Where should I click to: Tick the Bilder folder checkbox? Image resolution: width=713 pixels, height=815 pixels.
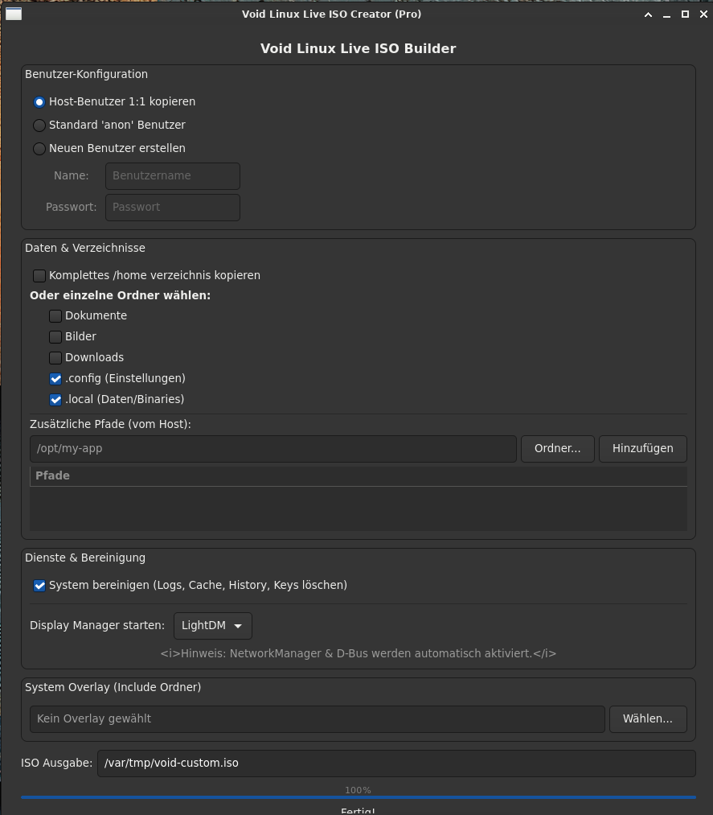click(55, 337)
